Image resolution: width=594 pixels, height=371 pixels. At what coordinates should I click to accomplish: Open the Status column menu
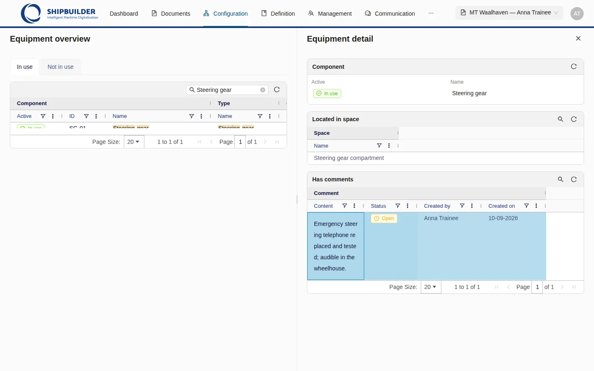coord(408,206)
